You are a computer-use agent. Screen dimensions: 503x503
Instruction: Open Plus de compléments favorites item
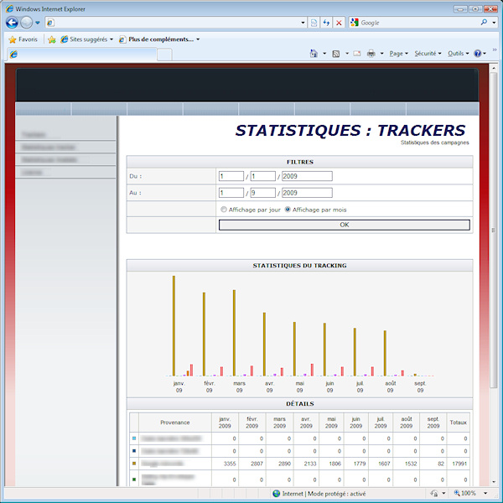pos(162,39)
